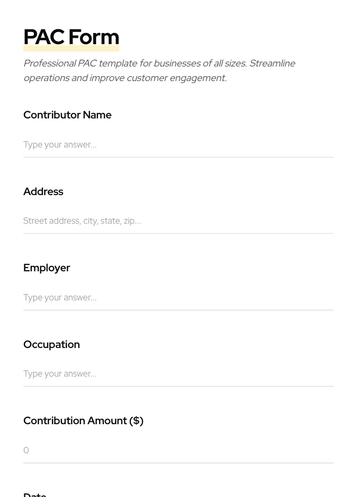Focus the Address text field
Image resolution: width=357 pixels, height=497 pixels.
pyautogui.click(x=178, y=221)
